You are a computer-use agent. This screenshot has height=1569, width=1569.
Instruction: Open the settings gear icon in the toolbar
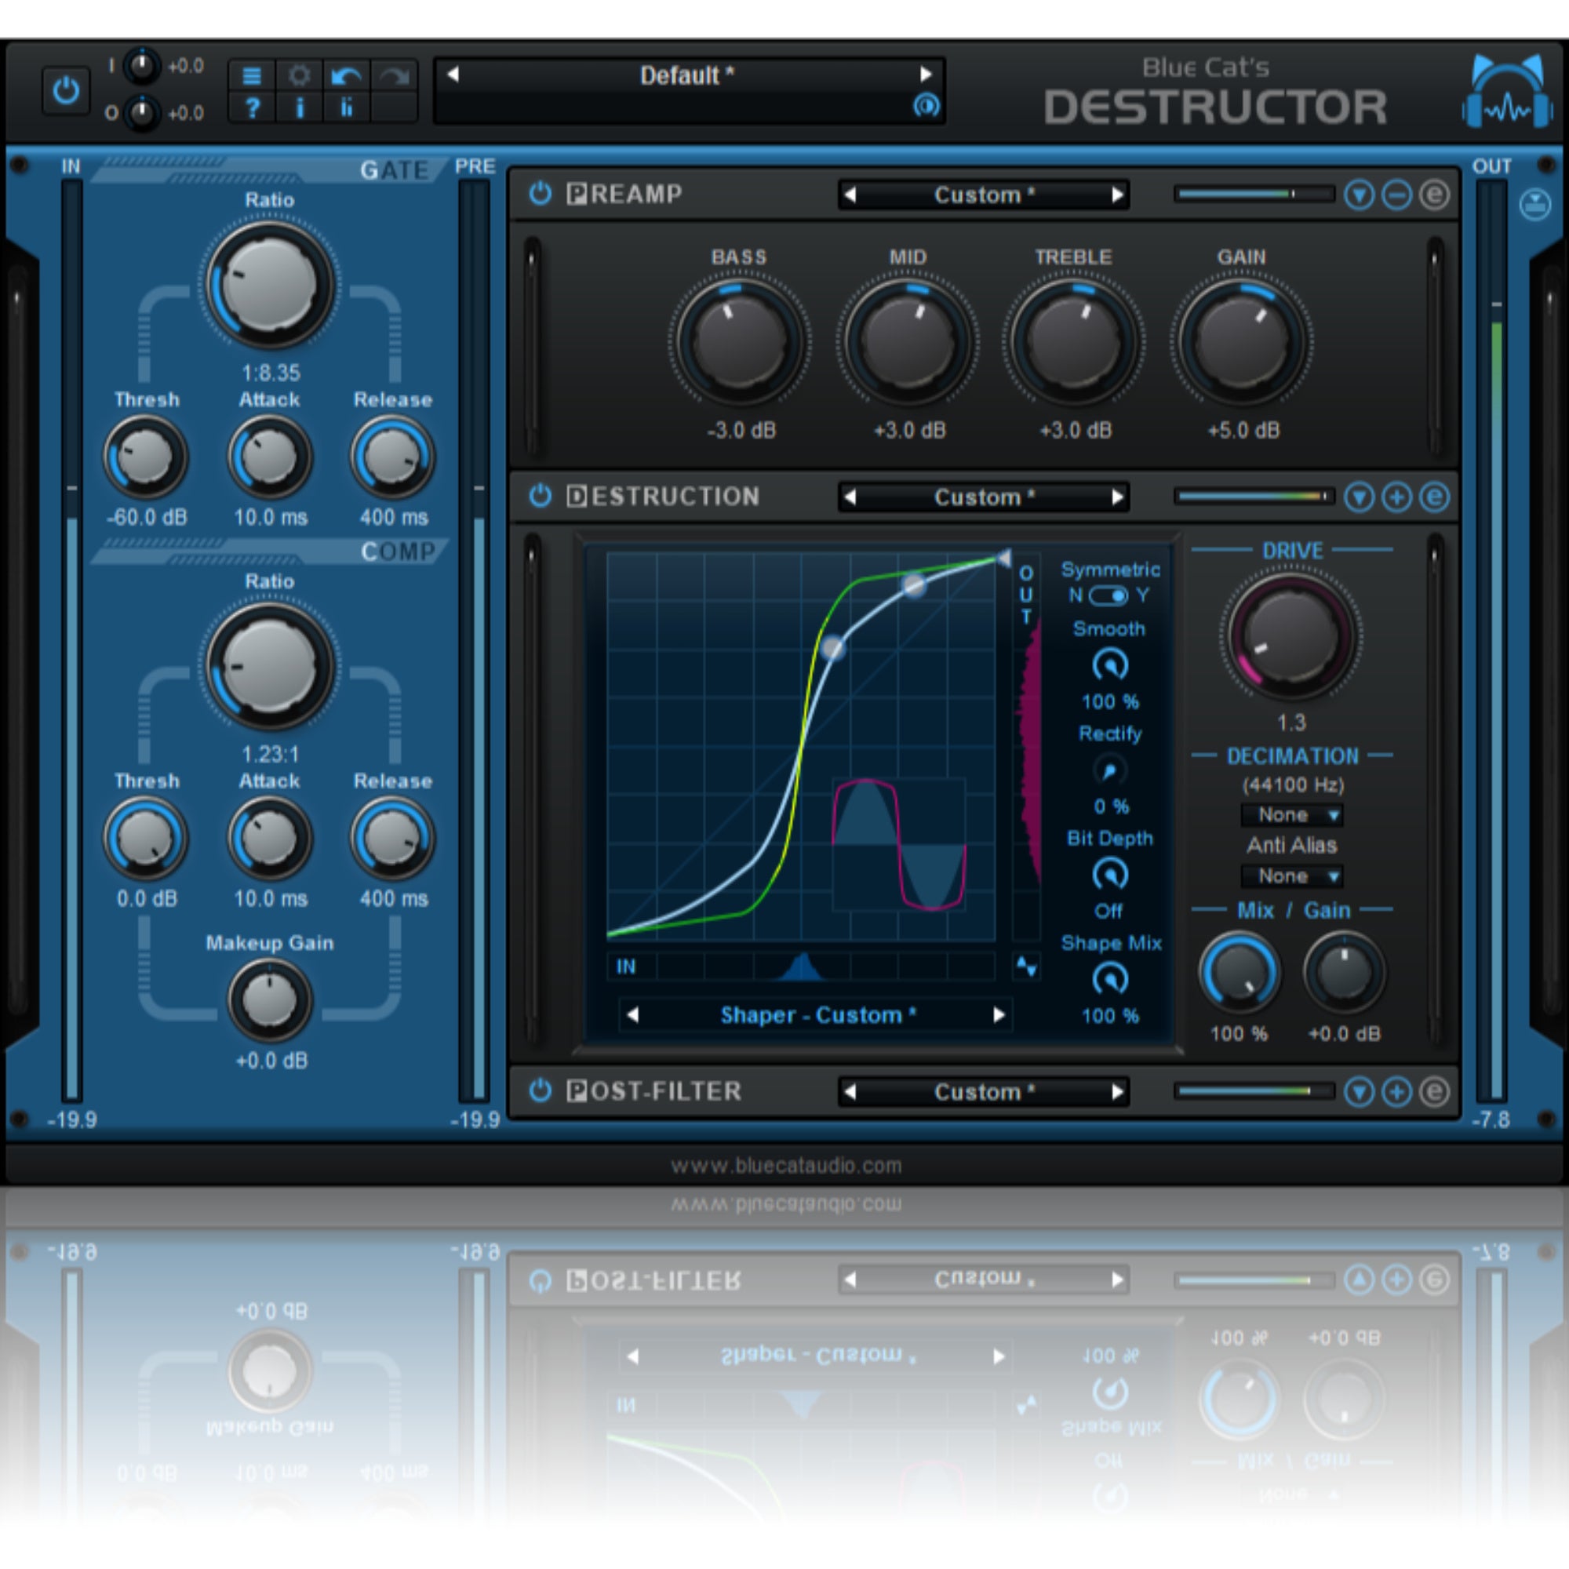299,75
